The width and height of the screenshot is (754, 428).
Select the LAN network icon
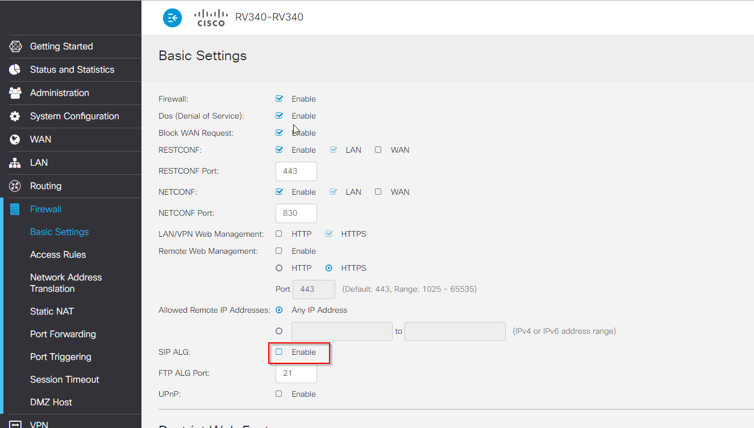15,162
